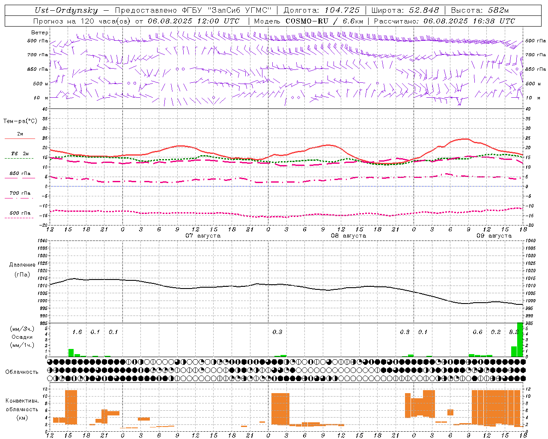Click the "Облачность" cloud cover label
Image resolution: width=548 pixels, height=439 pixels.
(x=22, y=372)
